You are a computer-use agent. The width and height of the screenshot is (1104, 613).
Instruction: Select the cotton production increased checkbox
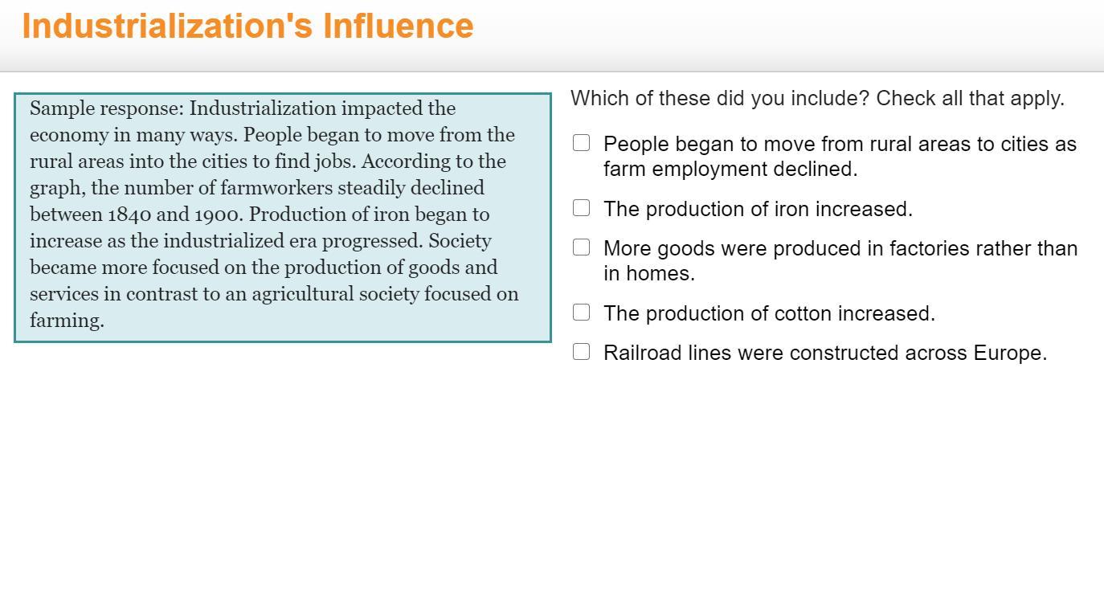(581, 313)
